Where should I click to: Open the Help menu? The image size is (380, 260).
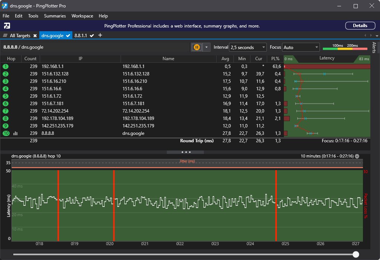coord(103,16)
